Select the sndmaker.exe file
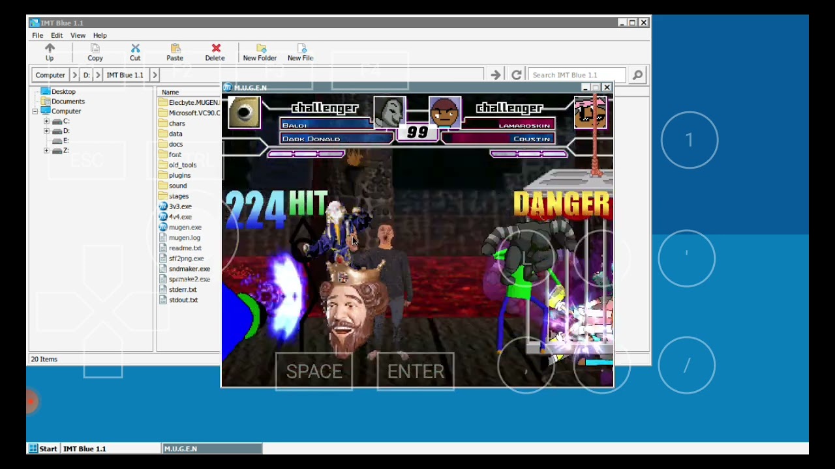The width and height of the screenshot is (835, 469). click(x=185, y=269)
